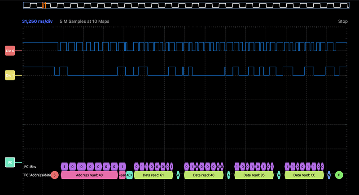Click the teal ACK marker after Read
This screenshot has width=359, height=195.
[x=129, y=175]
